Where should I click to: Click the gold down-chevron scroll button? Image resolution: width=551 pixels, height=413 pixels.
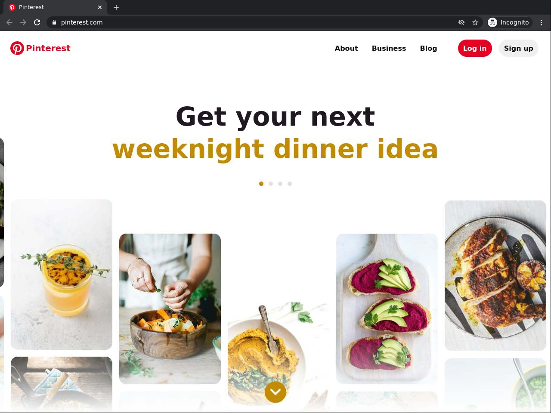(275, 392)
